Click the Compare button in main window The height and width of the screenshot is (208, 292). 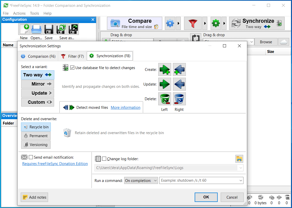[x=134, y=23]
